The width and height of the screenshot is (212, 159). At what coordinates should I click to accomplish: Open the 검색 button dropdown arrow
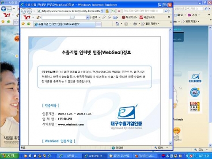click(x=99, y=17)
